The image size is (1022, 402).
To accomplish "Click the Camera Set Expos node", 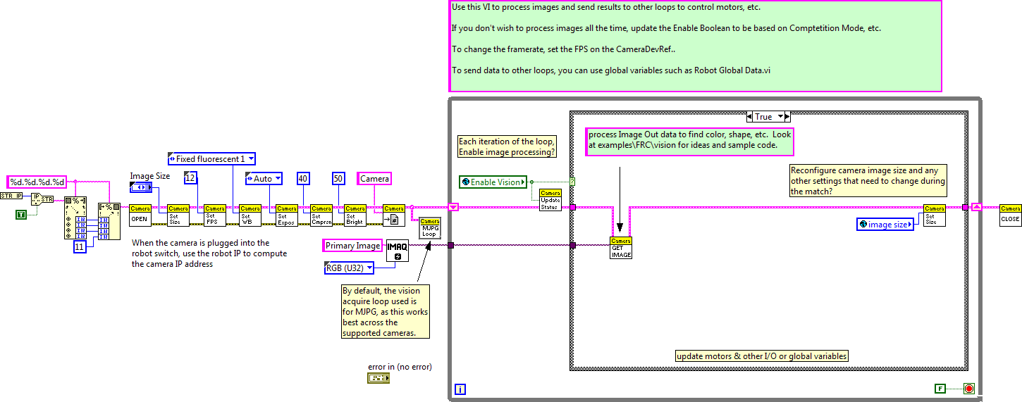I will tap(286, 215).
